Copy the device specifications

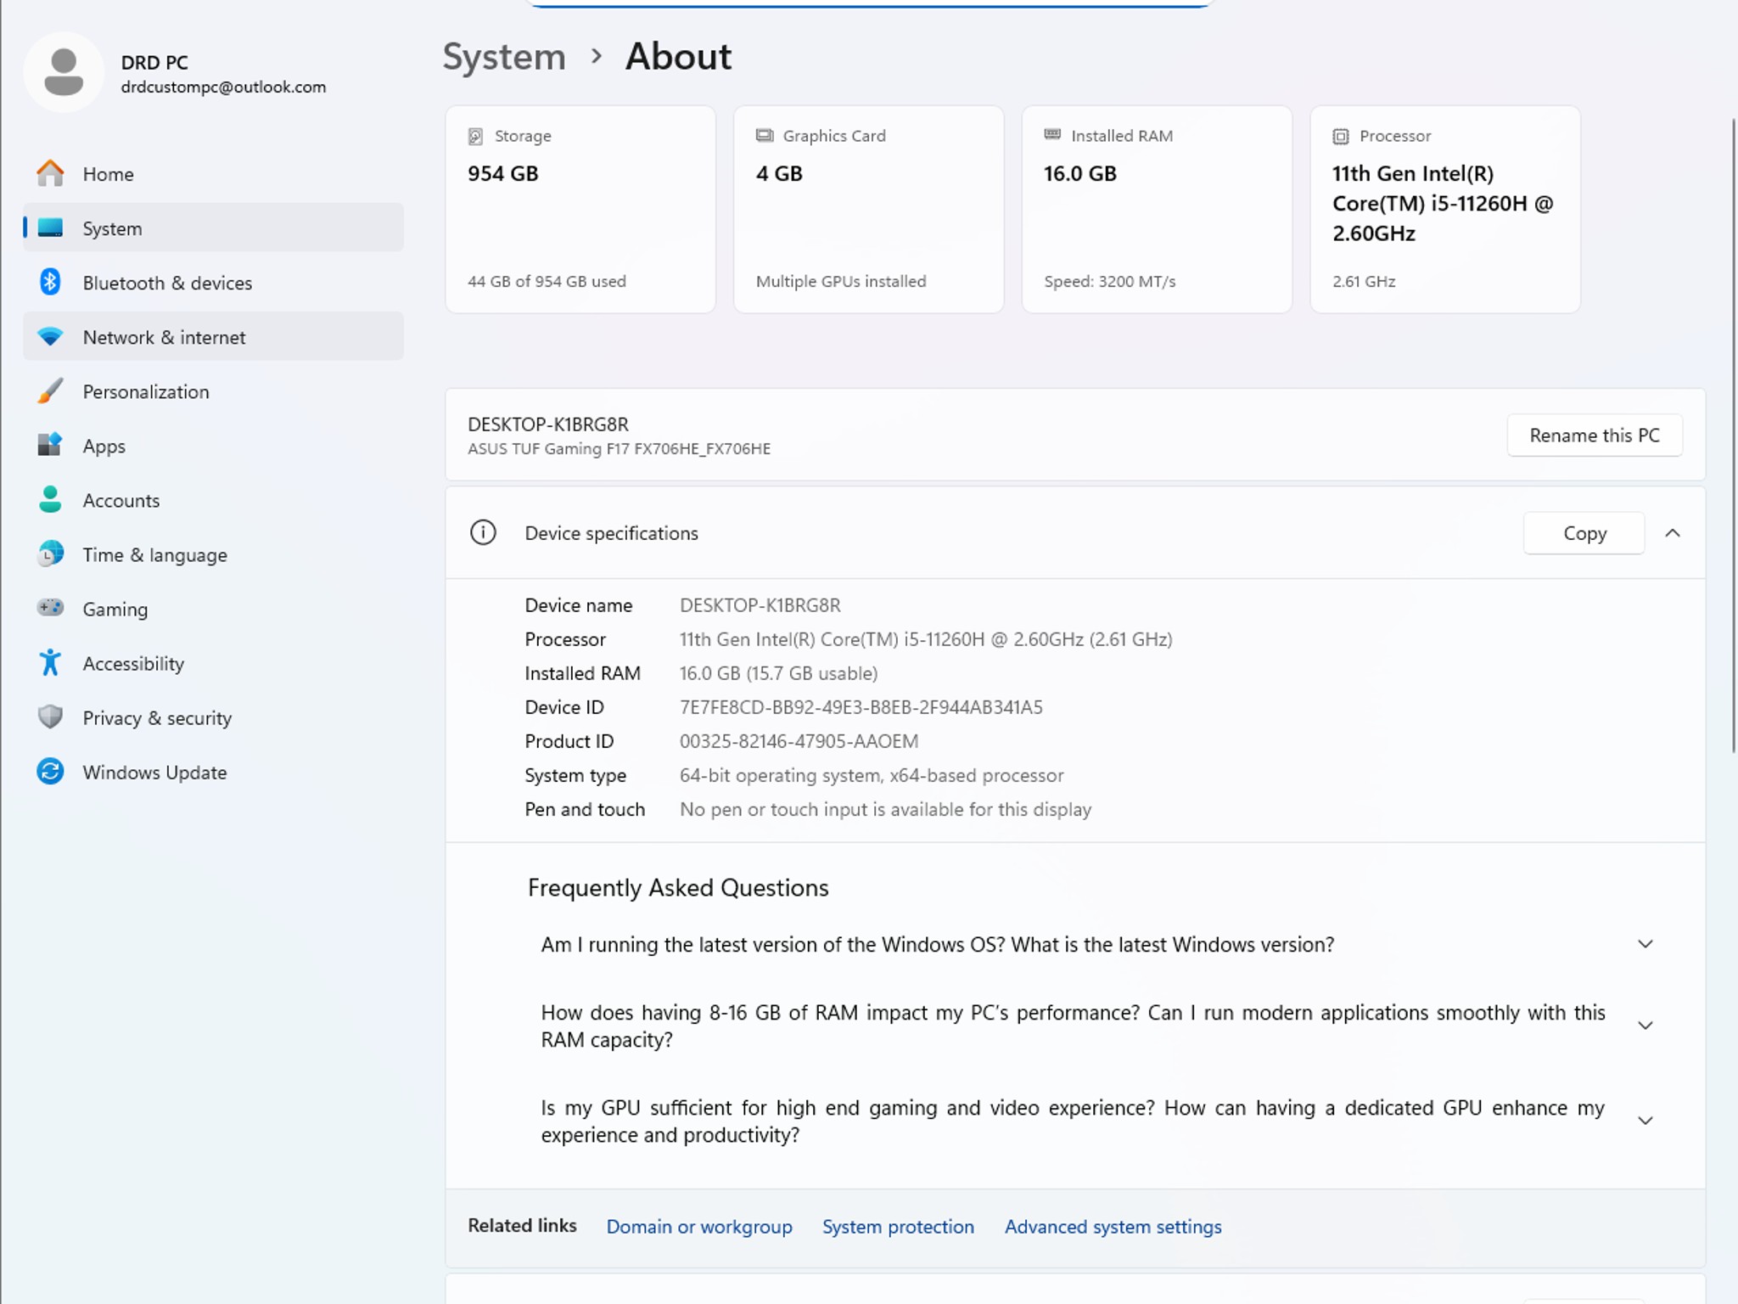point(1584,533)
